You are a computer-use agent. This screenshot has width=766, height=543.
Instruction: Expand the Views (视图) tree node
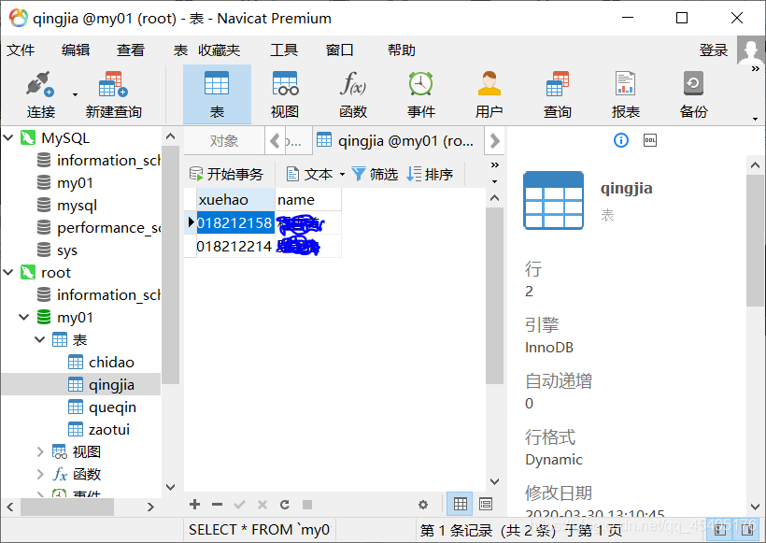point(40,451)
